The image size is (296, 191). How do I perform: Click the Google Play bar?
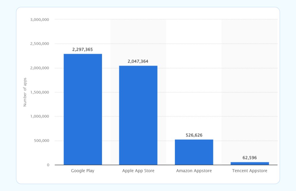[83, 109]
